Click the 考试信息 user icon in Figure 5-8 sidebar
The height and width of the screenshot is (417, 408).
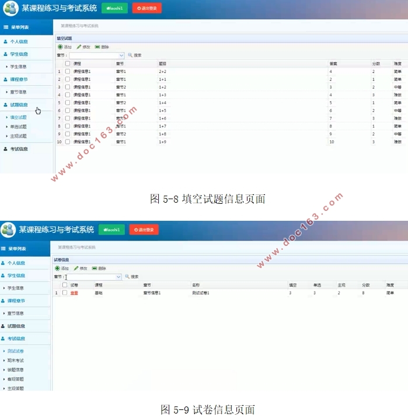click(x=5, y=149)
